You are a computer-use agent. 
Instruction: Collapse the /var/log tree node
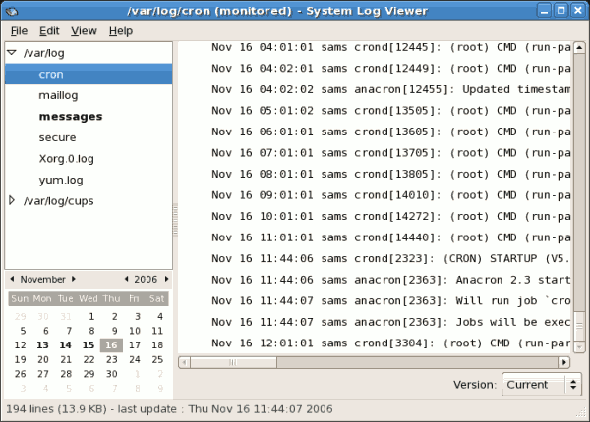[x=11, y=53]
